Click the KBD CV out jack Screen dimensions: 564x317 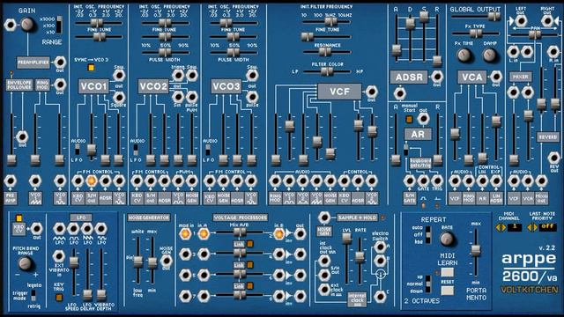[x=36, y=229]
